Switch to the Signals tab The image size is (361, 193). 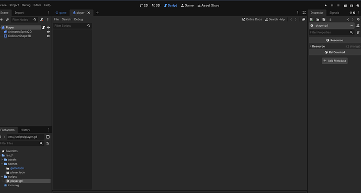coord(334,13)
